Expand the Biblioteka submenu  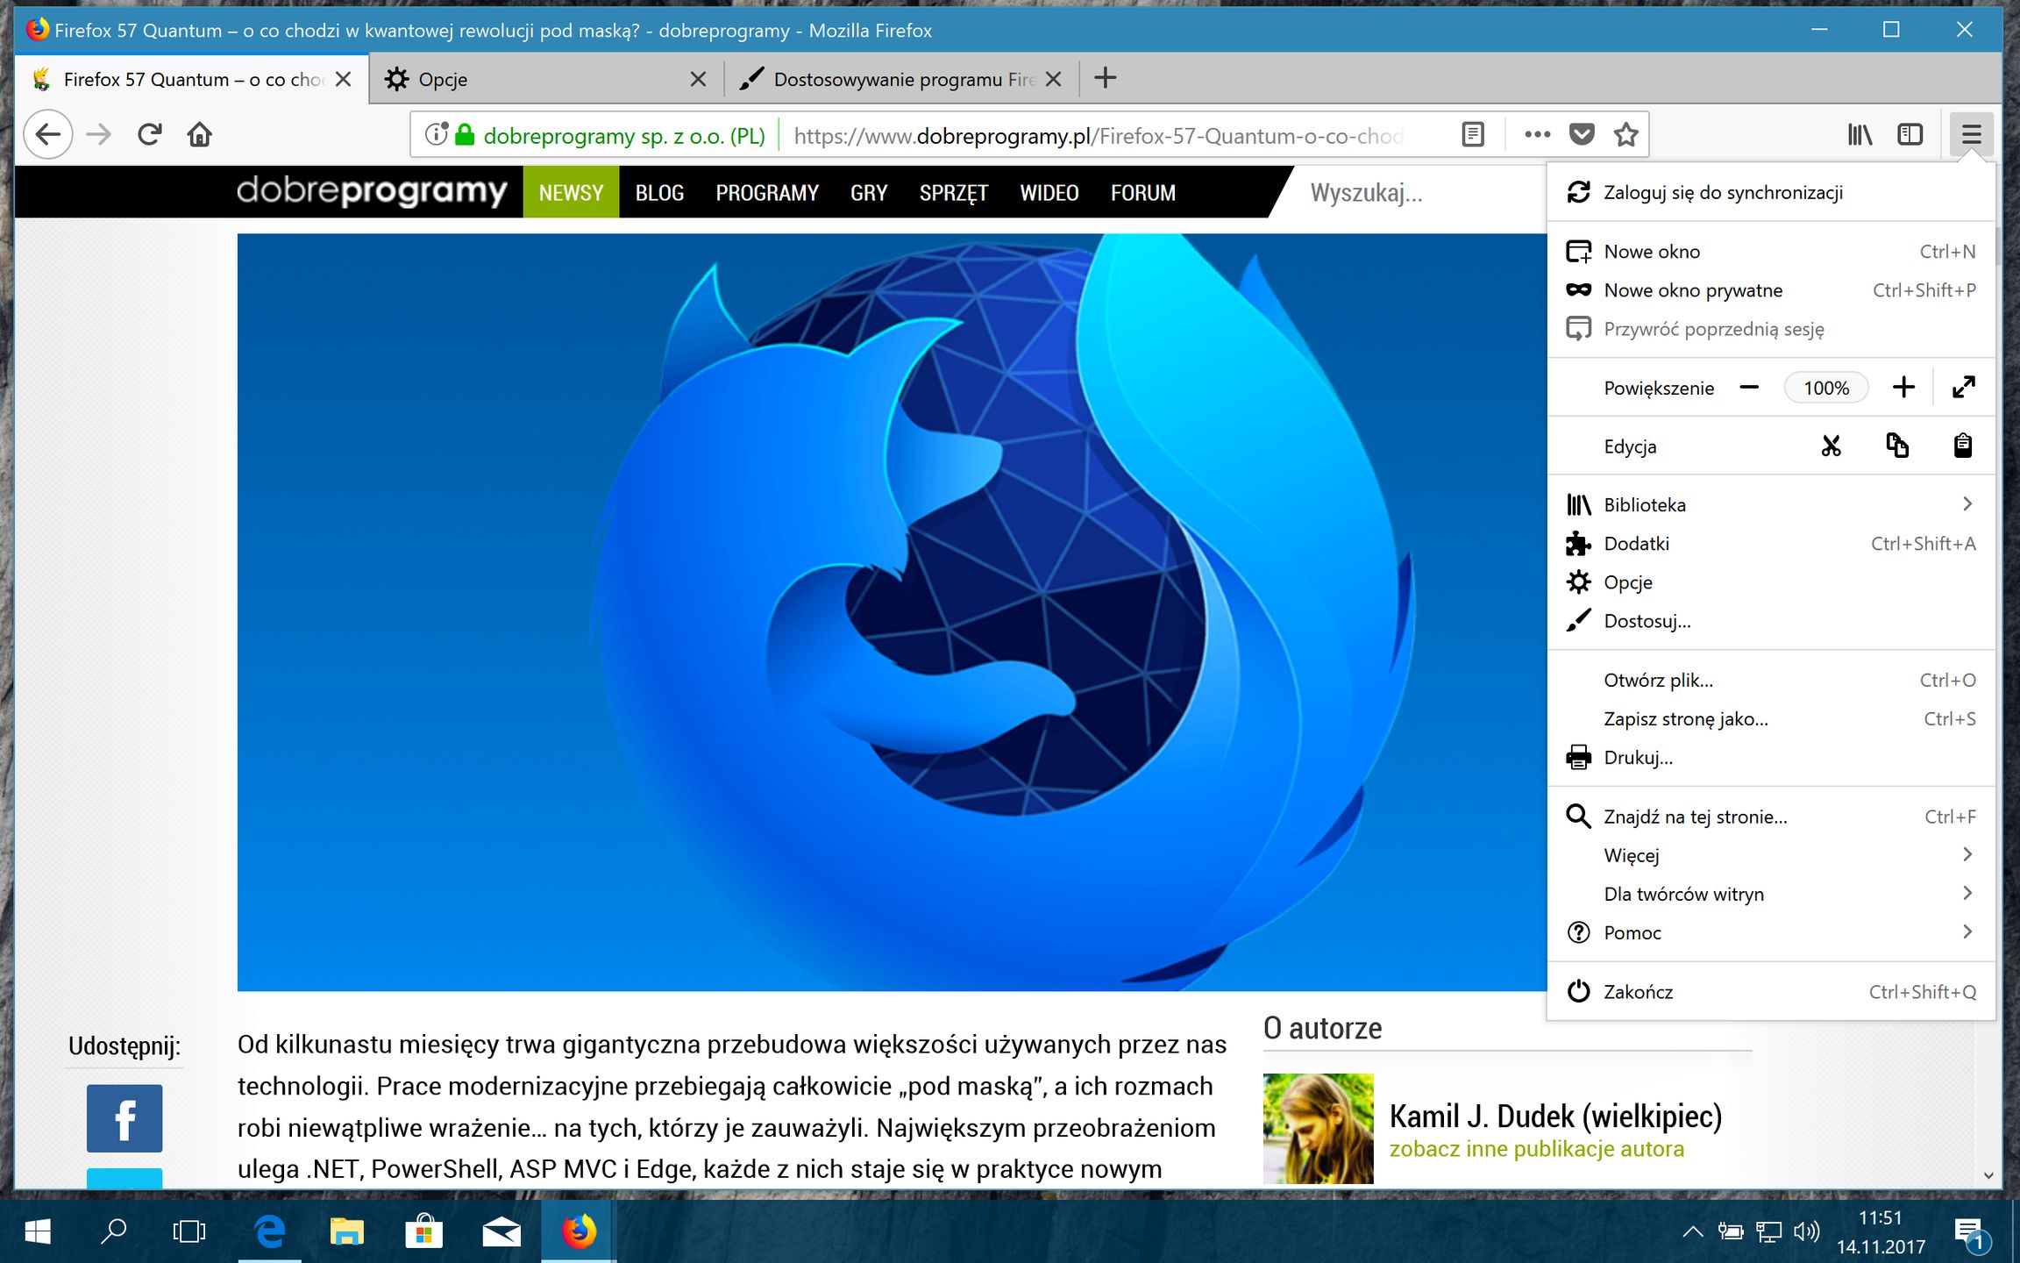(x=1645, y=504)
